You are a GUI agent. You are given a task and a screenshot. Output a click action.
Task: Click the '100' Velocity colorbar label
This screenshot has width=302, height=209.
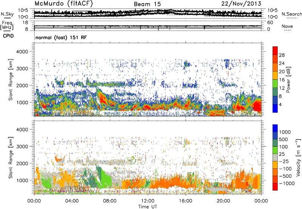click(284, 147)
